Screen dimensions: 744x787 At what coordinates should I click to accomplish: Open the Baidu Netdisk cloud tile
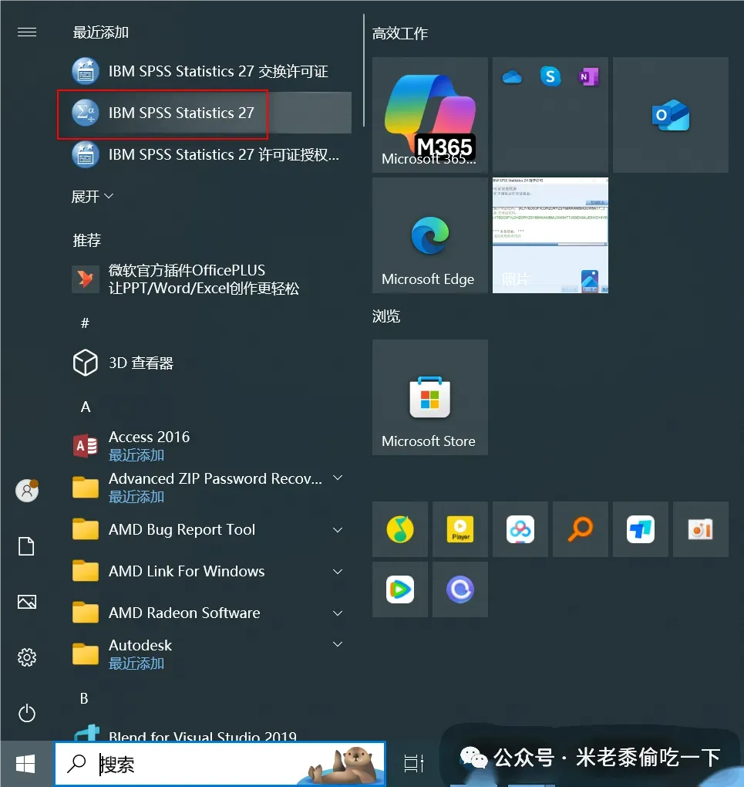pyautogui.click(x=520, y=529)
